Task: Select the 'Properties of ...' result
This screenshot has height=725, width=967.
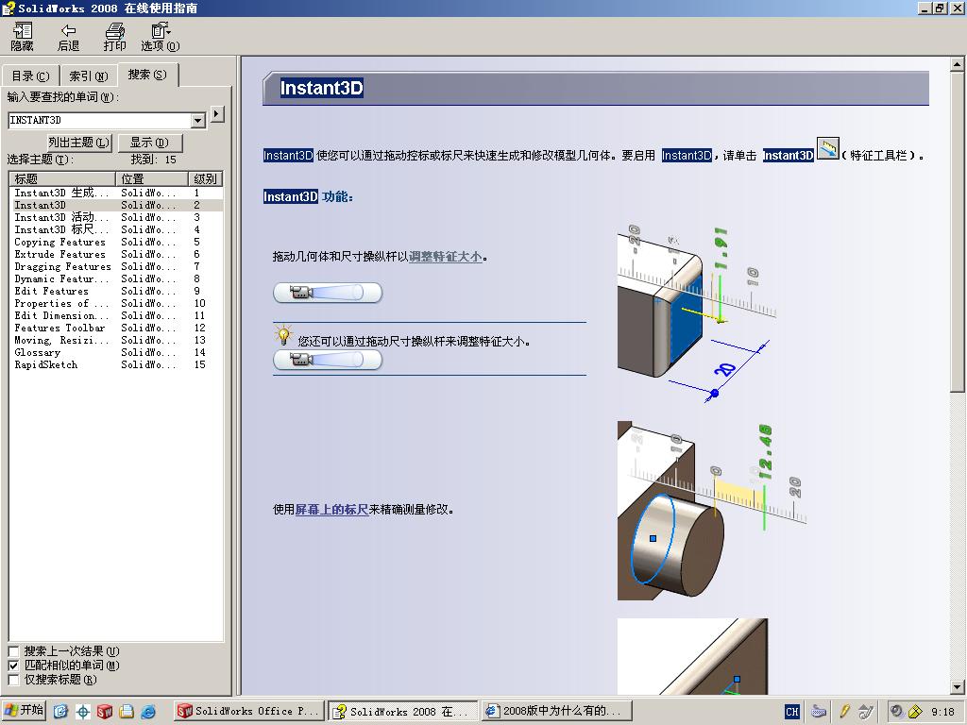Action: [116, 303]
